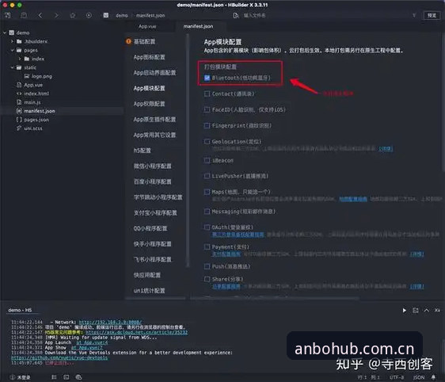Screen dimensions: 445x382
Task: Enable the Maps module checkbox
Action: tap(207, 192)
